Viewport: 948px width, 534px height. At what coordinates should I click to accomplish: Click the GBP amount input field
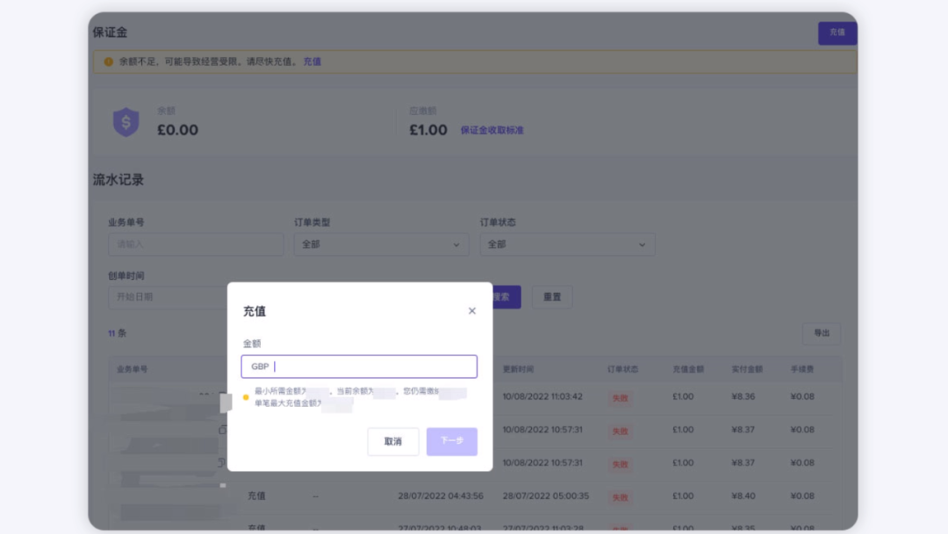coord(360,366)
